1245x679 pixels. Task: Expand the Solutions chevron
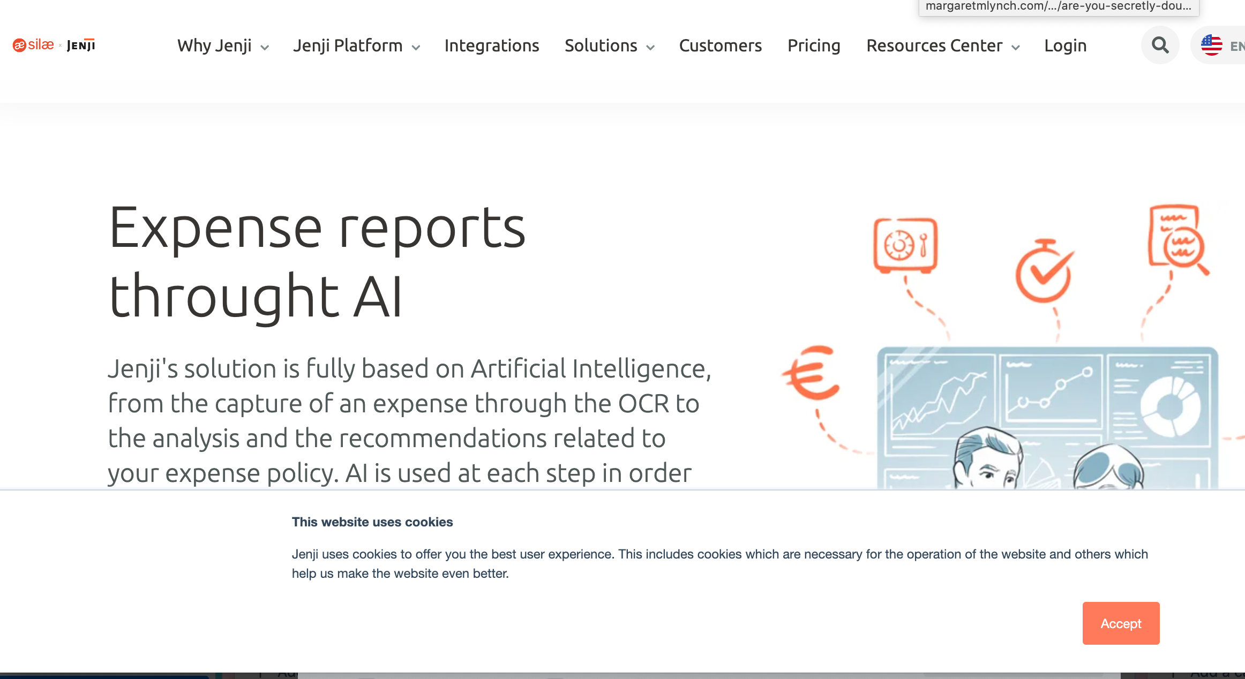[x=650, y=48]
